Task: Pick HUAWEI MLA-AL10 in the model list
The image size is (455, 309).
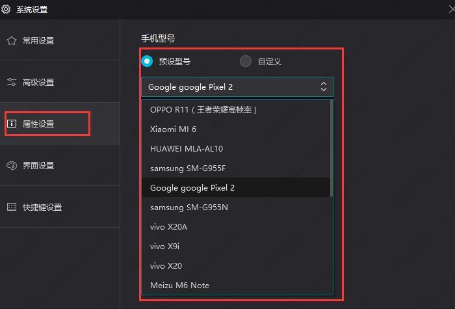Action: 236,149
